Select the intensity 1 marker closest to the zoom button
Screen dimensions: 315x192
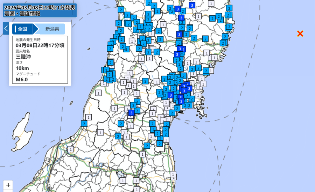click(x=71, y=149)
